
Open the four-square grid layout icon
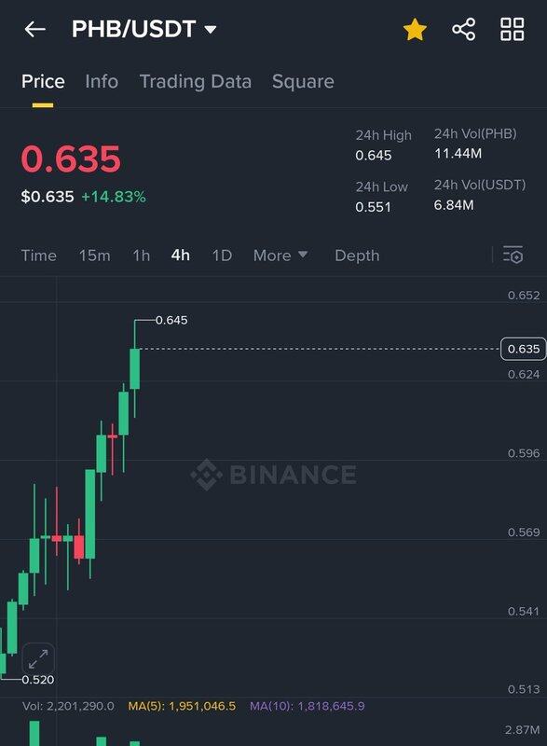tap(513, 30)
